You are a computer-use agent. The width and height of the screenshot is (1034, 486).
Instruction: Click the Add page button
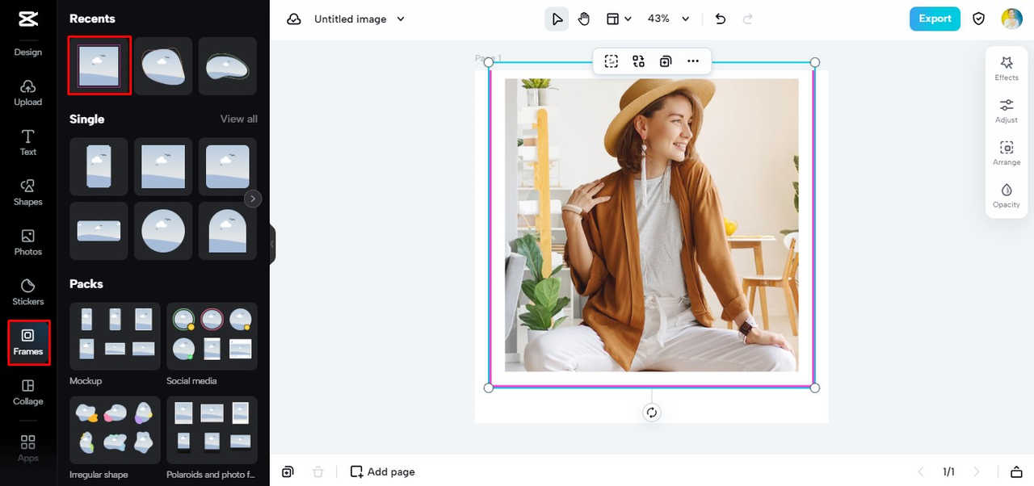(383, 471)
